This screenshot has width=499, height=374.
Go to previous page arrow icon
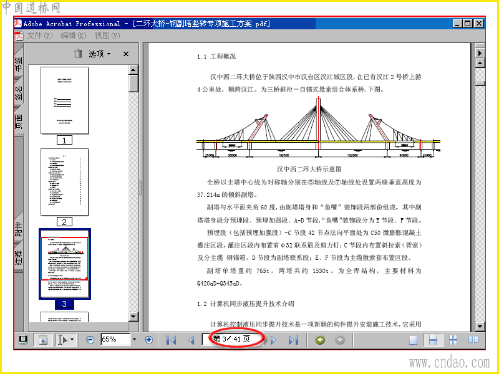coord(191,340)
